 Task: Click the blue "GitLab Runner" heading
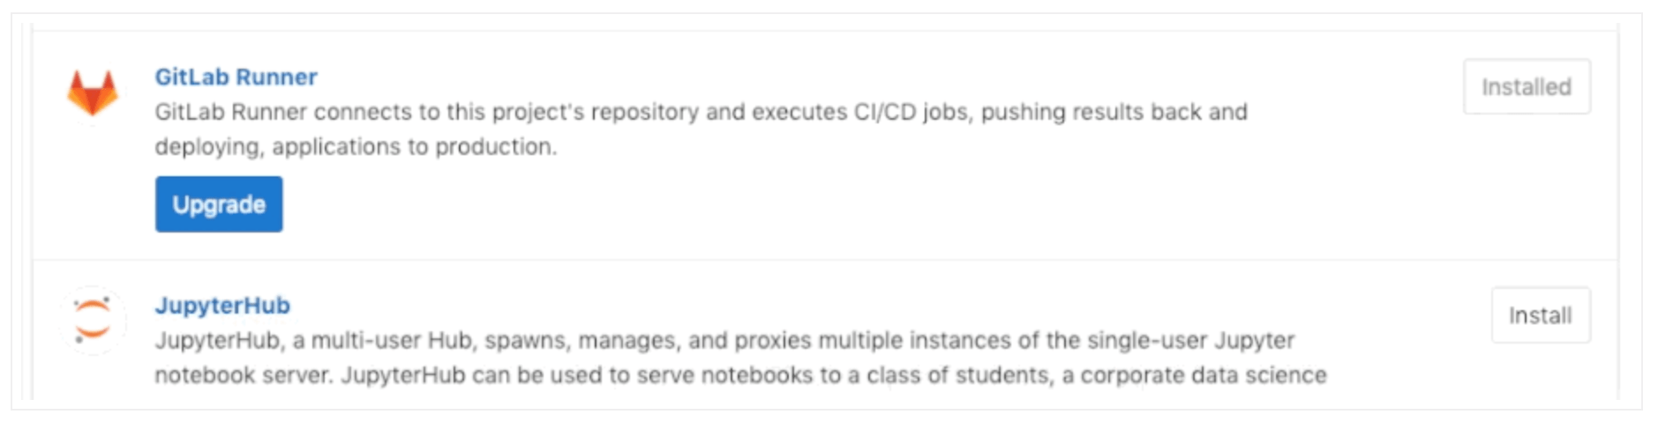pyautogui.click(x=236, y=77)
